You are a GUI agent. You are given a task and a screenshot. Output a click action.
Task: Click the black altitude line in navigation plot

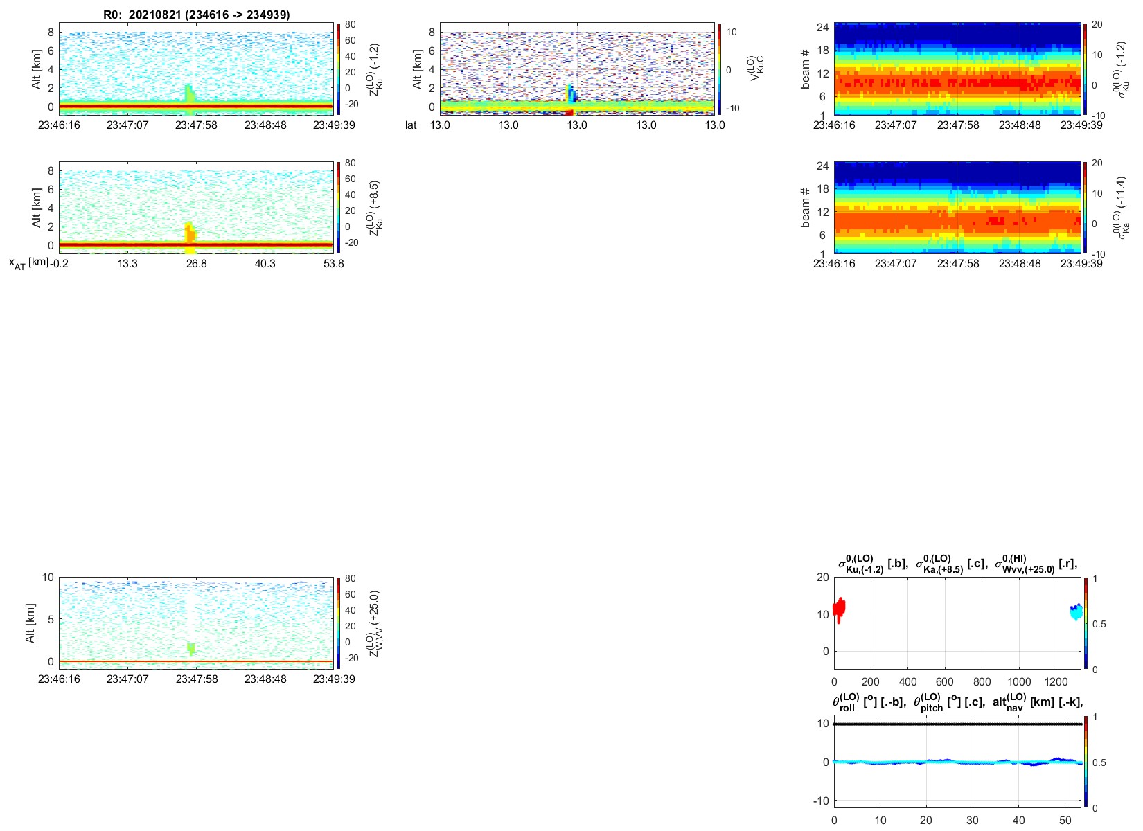957,724
